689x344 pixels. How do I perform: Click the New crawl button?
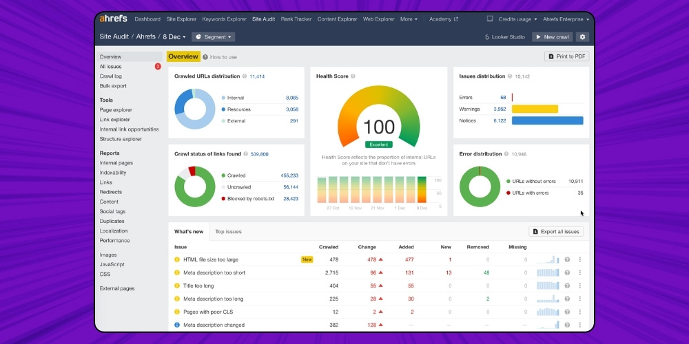552,36
